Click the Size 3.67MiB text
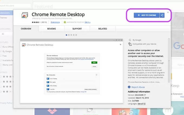This screenshot has height=115, width=184. coord(133,101)
